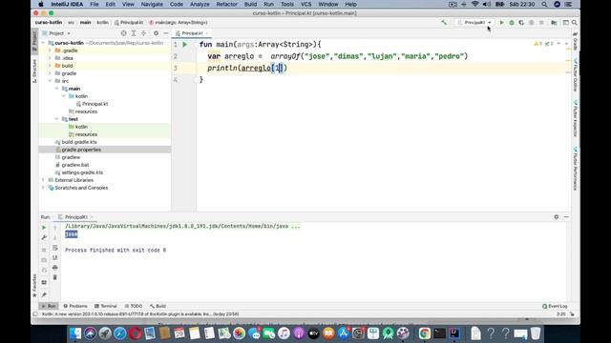611x343 pixels.
Task: Select gradlew.bat file
Action: 73,165
